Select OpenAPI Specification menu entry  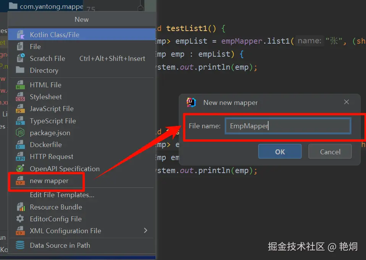[x=82, y=168]
